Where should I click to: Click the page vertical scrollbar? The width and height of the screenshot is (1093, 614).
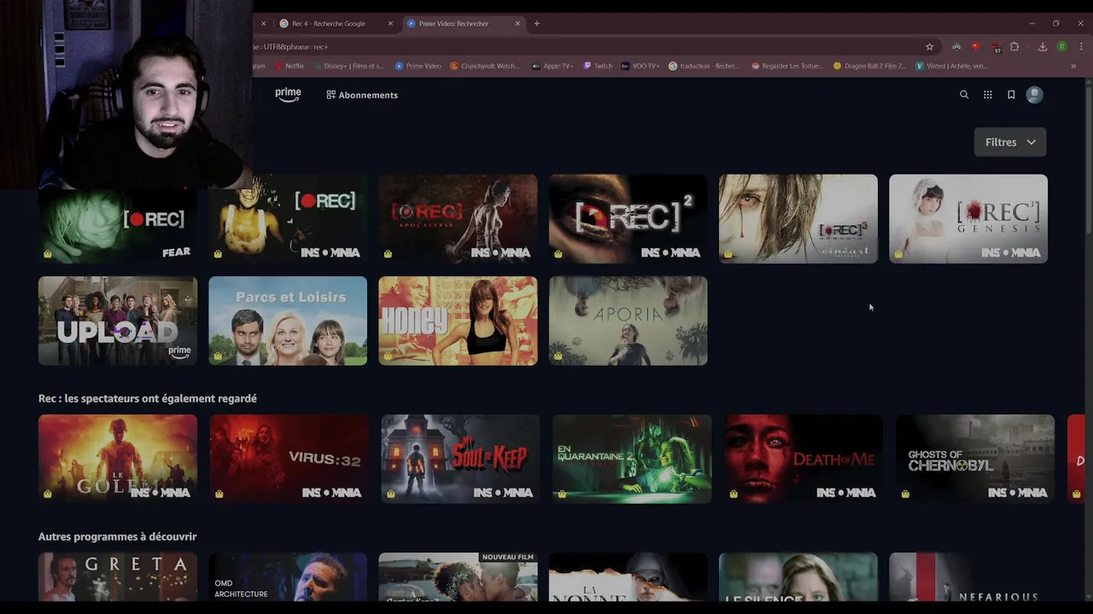click(1089, 341)
